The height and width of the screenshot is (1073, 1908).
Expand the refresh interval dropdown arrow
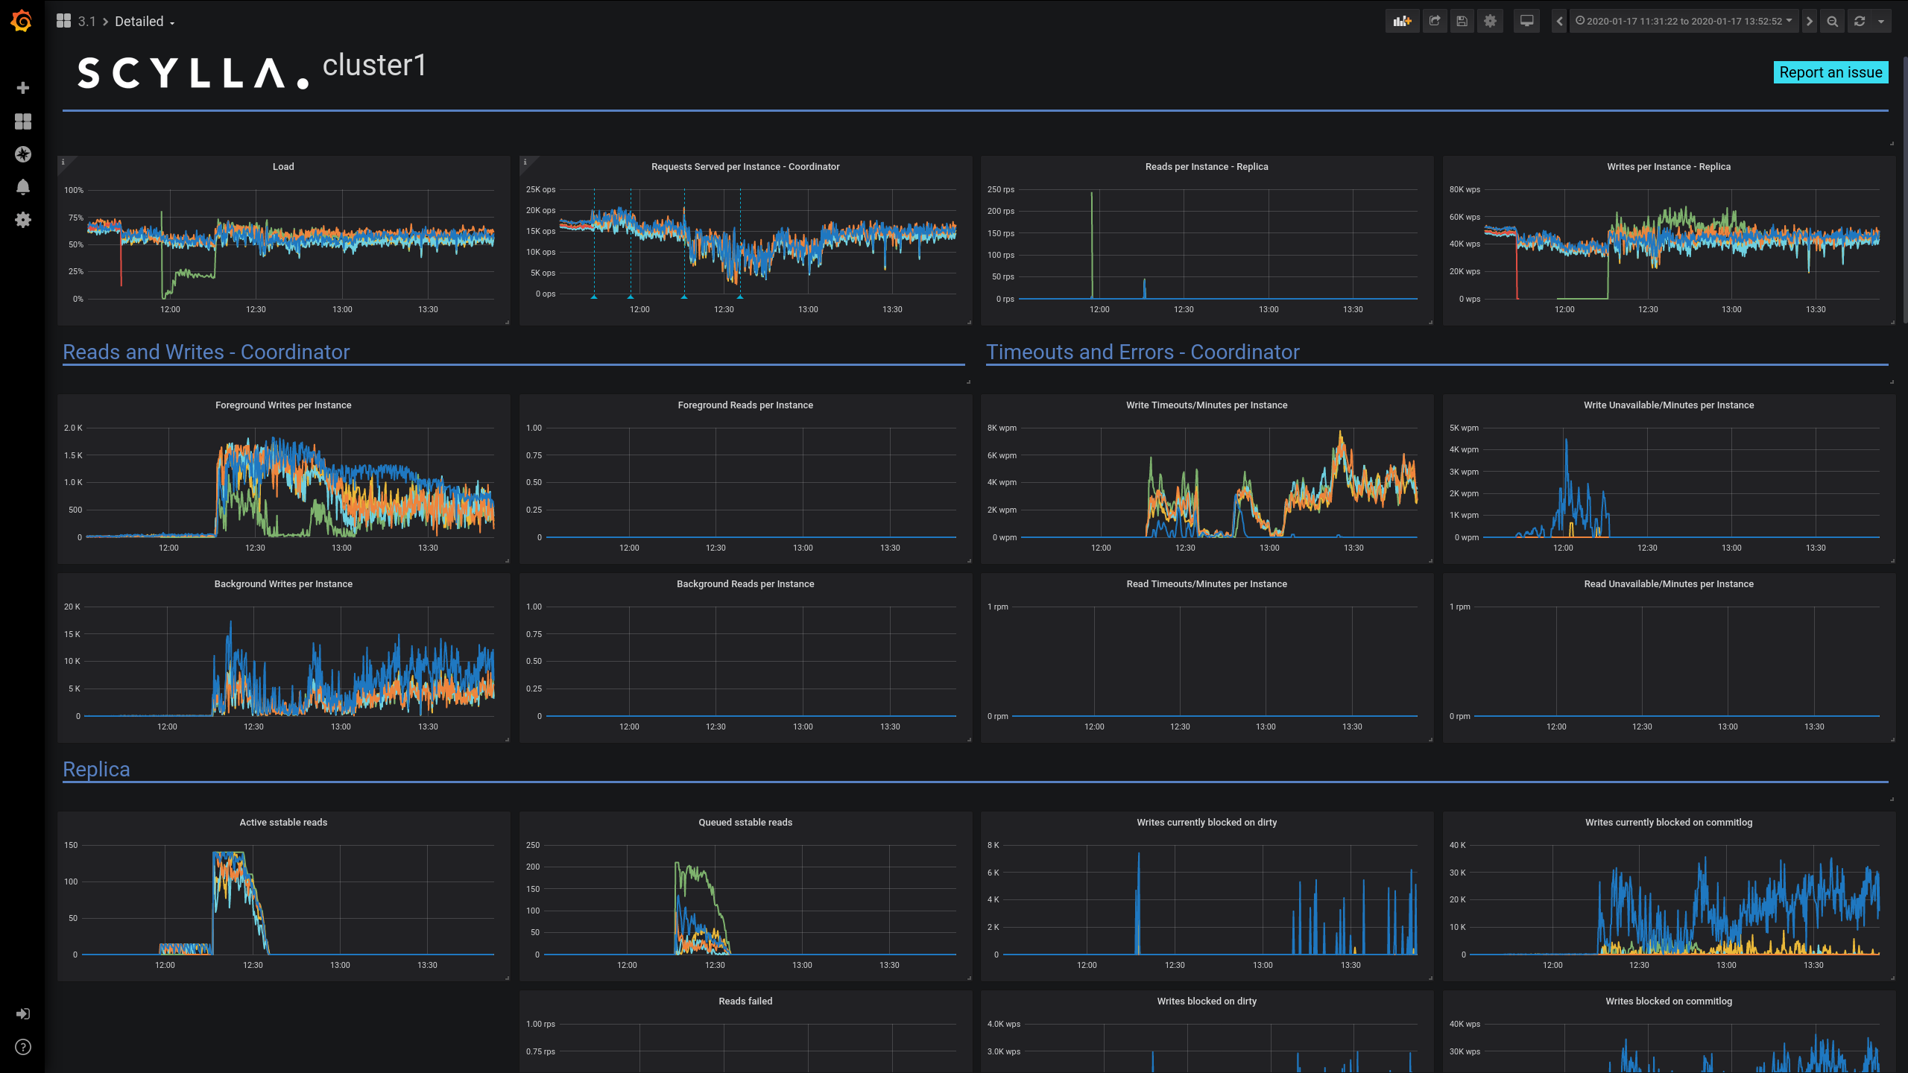pos(1880,21)
